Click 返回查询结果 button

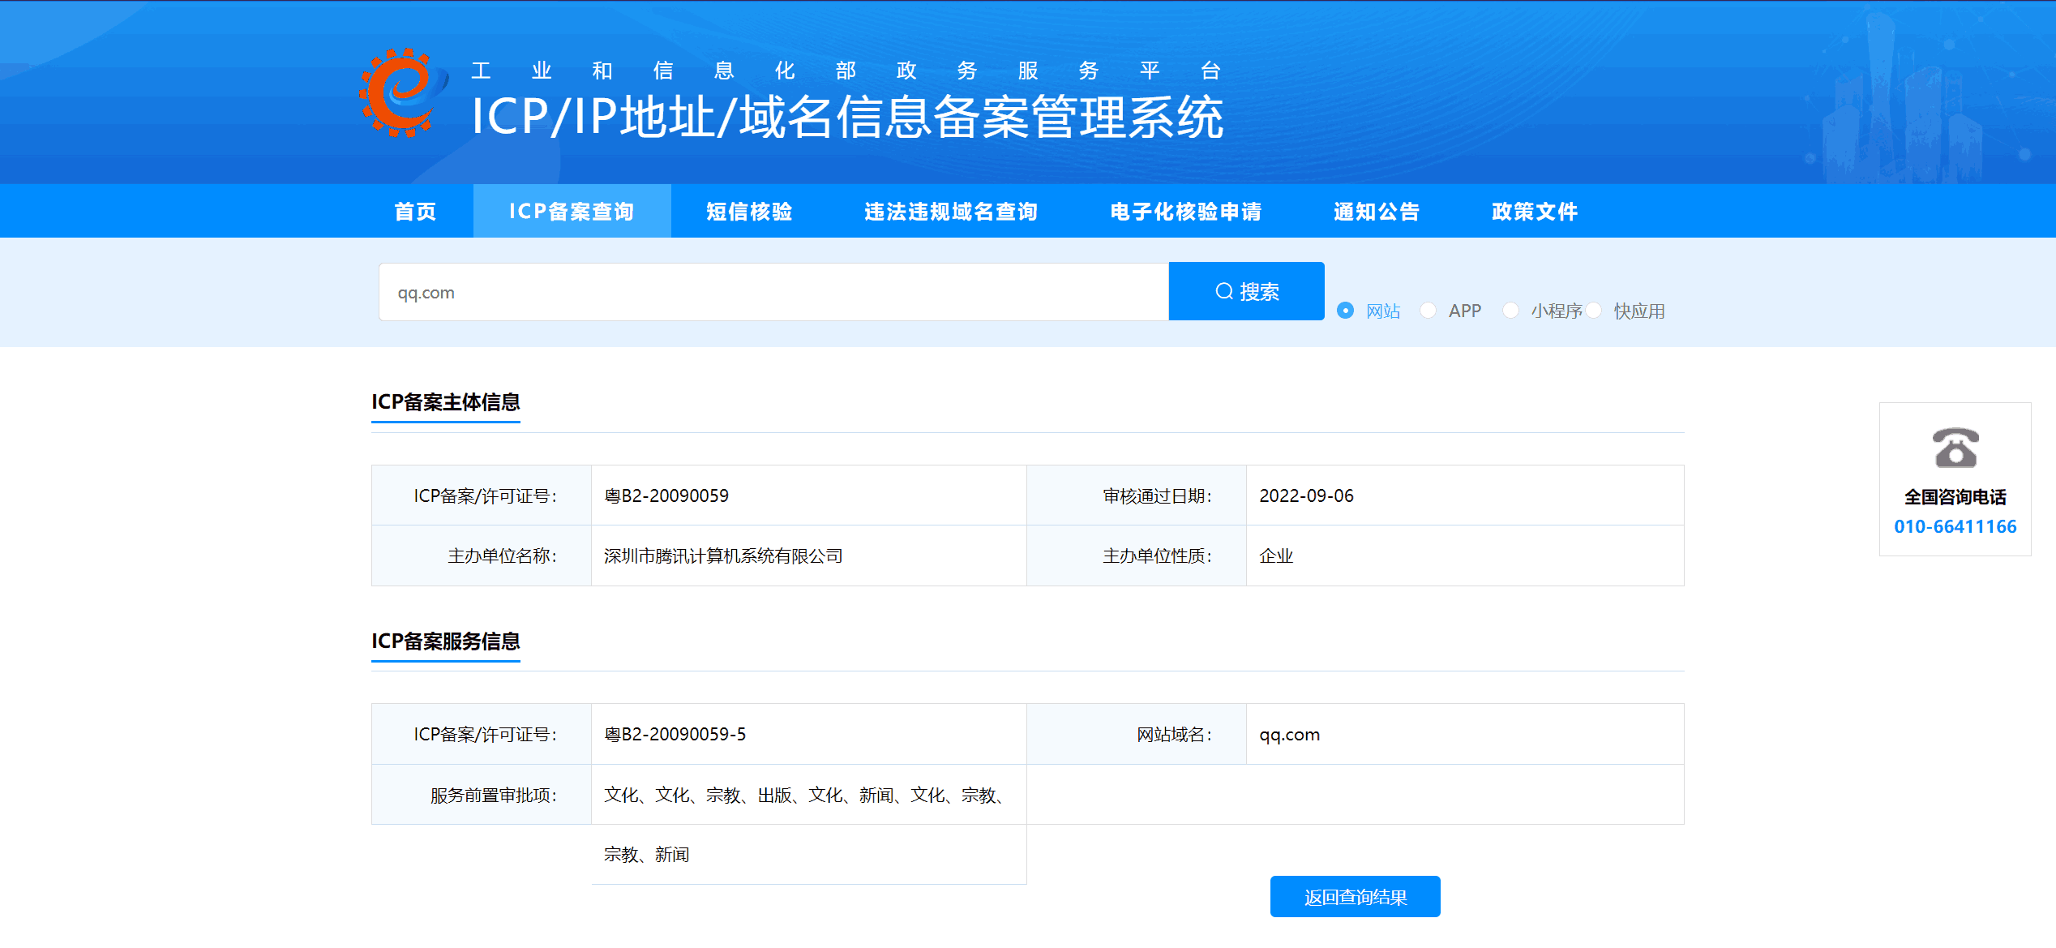tap(1355, 897)
